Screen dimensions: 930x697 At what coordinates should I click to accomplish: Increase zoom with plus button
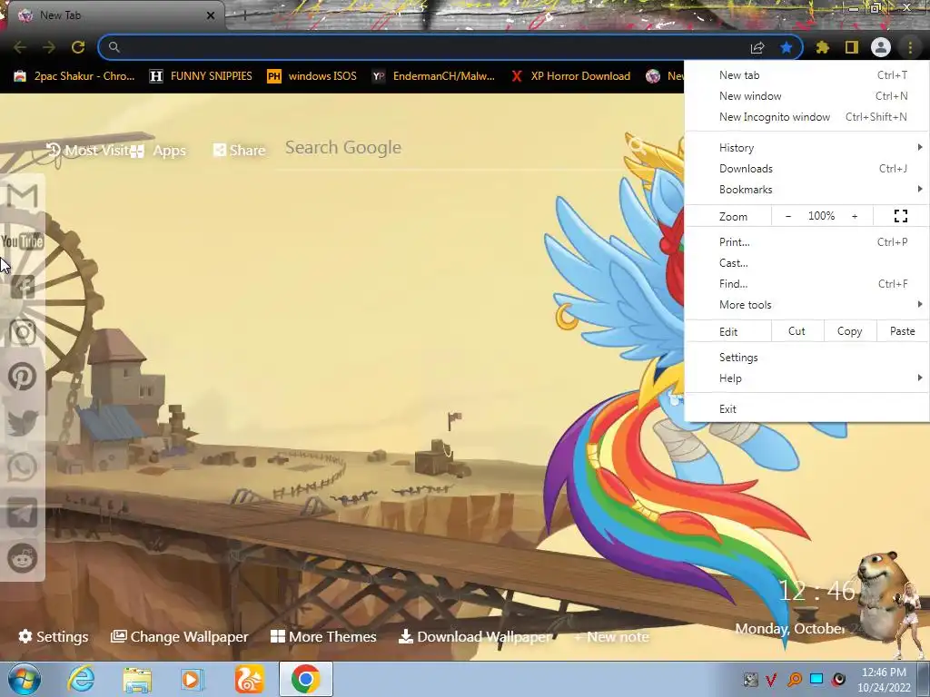(x=855, y=216)
